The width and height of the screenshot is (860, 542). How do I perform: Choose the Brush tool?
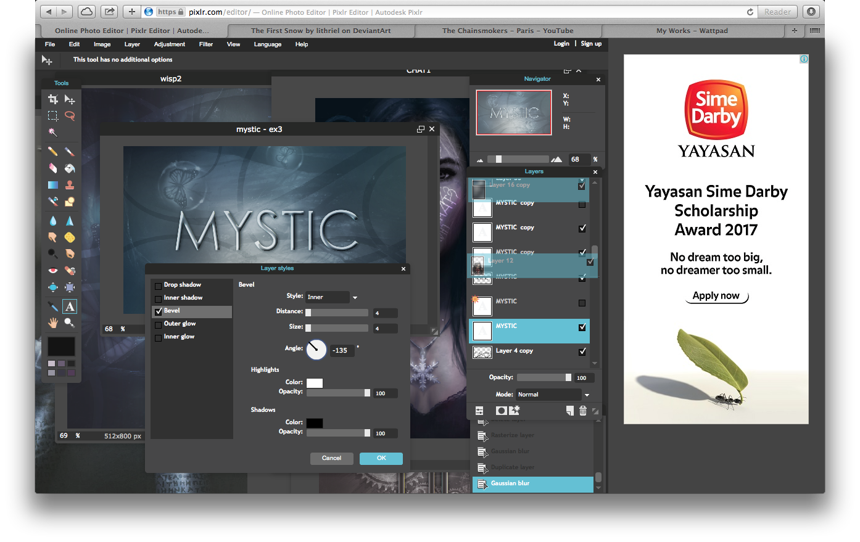point(70,152)
